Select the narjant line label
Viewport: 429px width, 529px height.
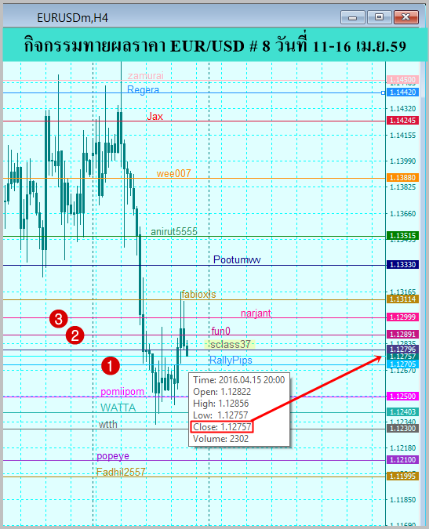point(256,313)
